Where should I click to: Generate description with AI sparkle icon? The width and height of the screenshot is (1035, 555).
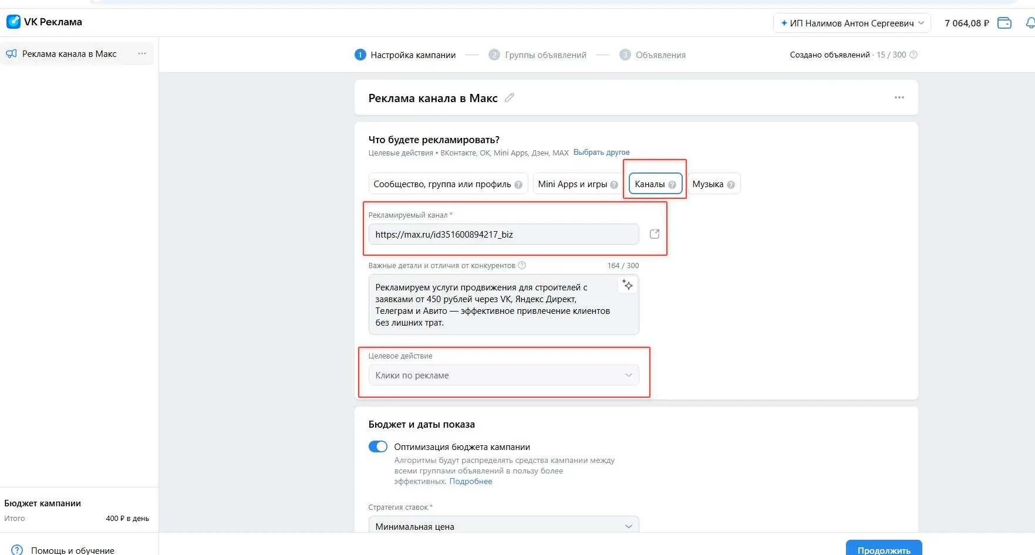(x=628, y=285)
